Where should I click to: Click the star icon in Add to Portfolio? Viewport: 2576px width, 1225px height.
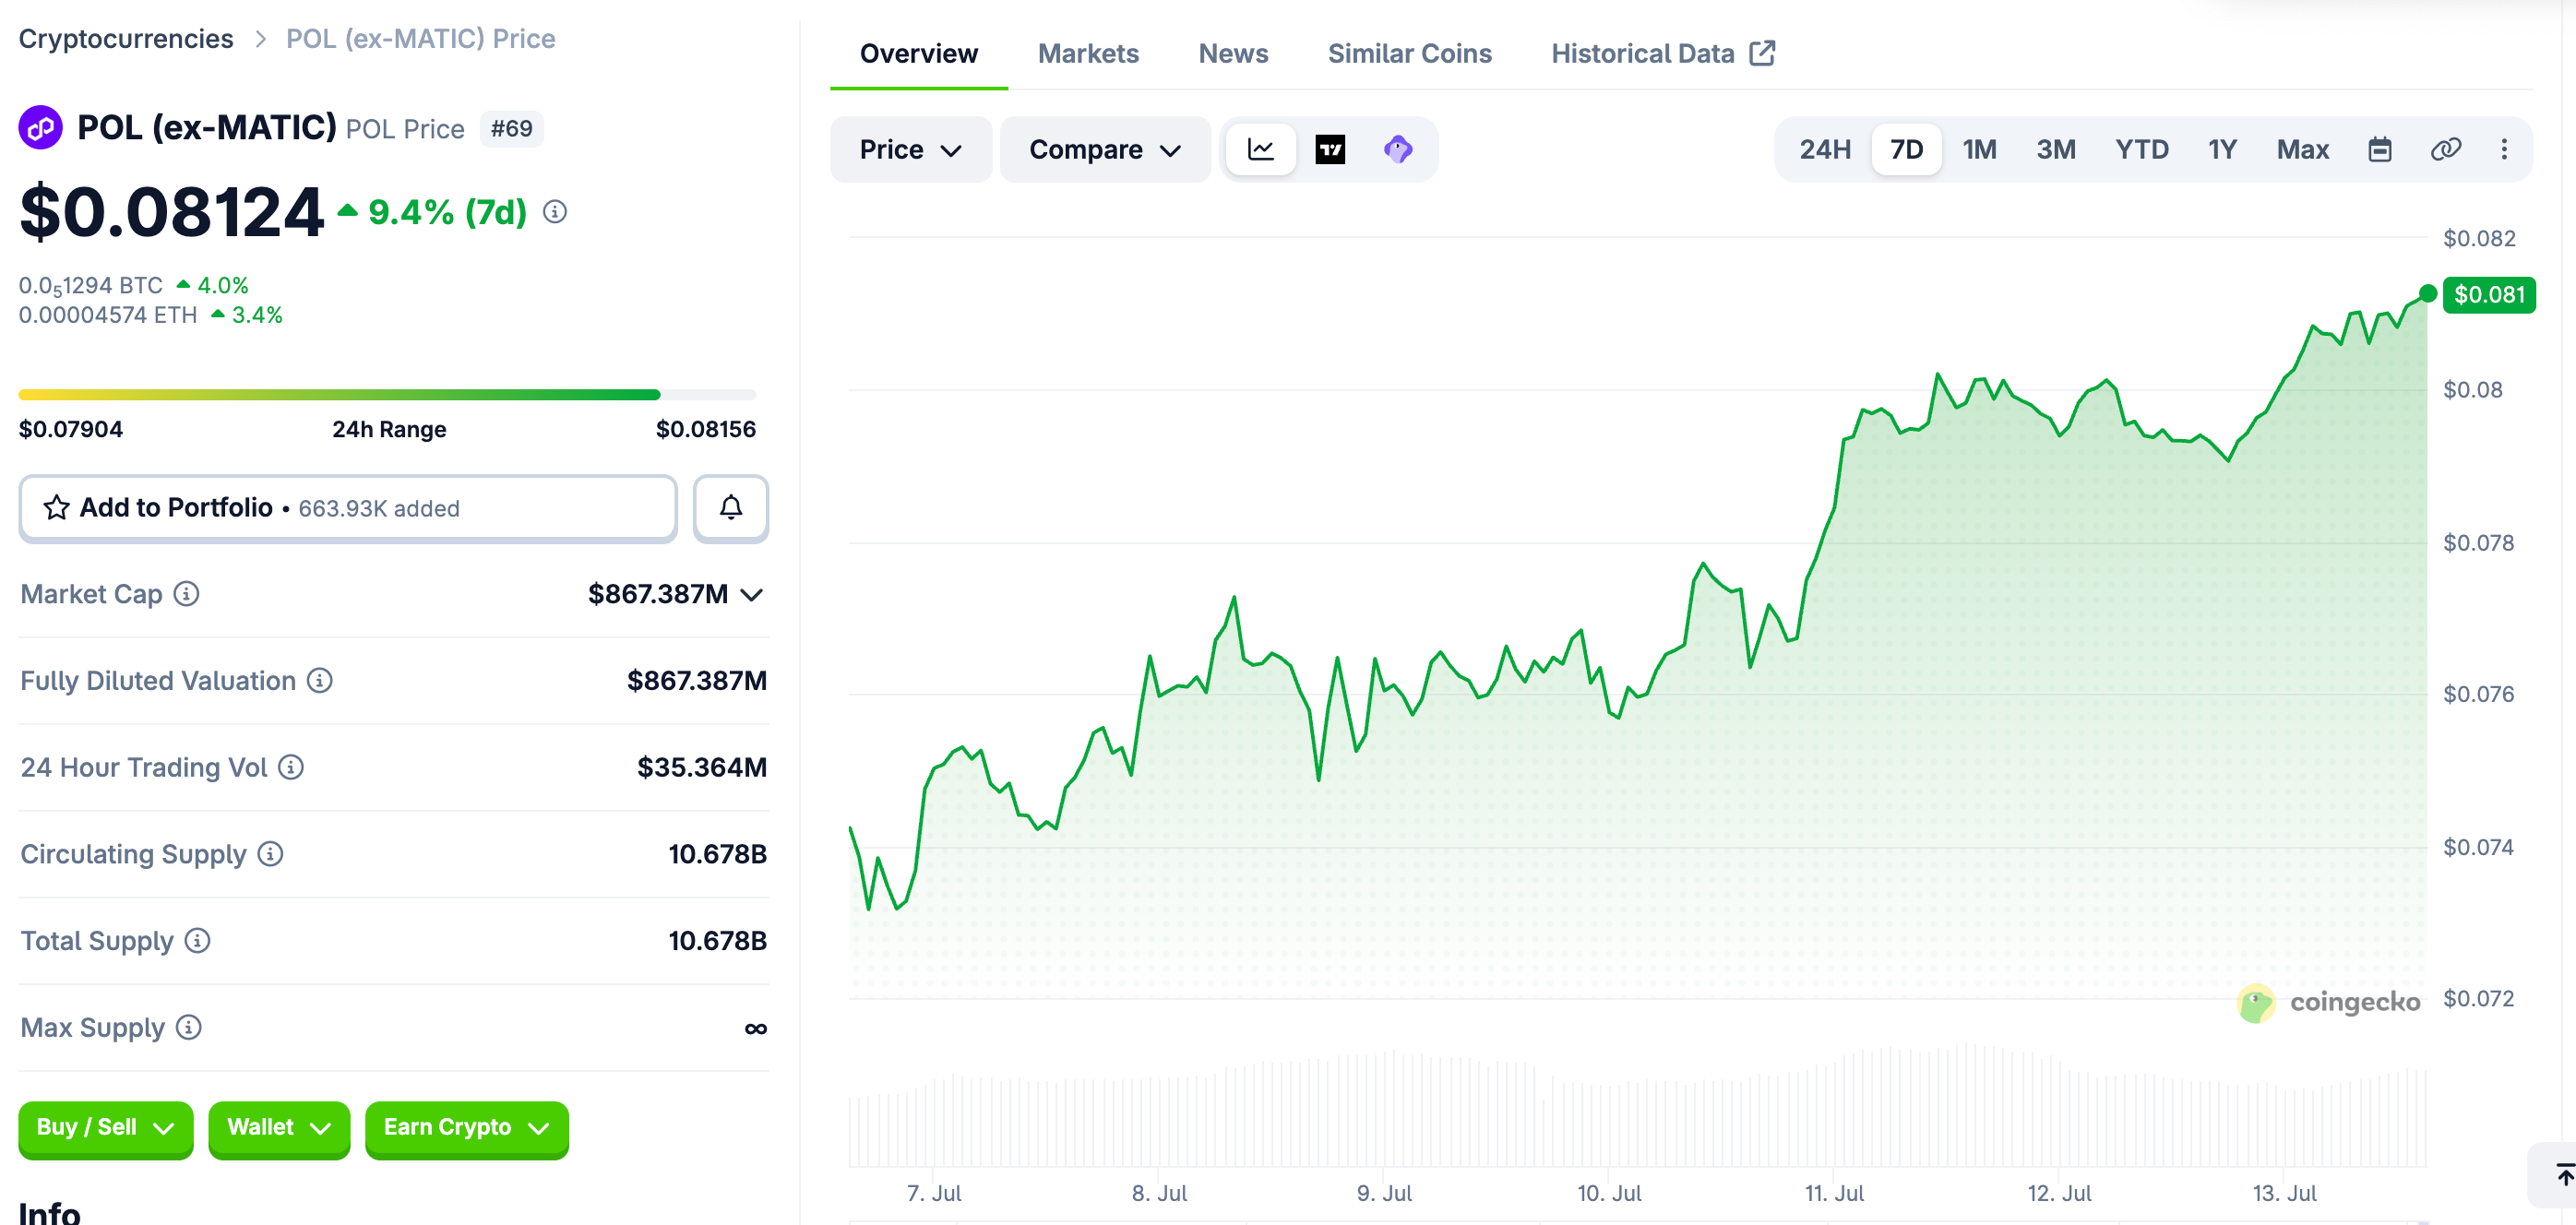57,508
